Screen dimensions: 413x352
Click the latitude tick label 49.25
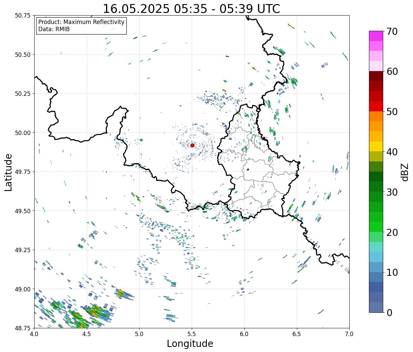coord(23,250)
